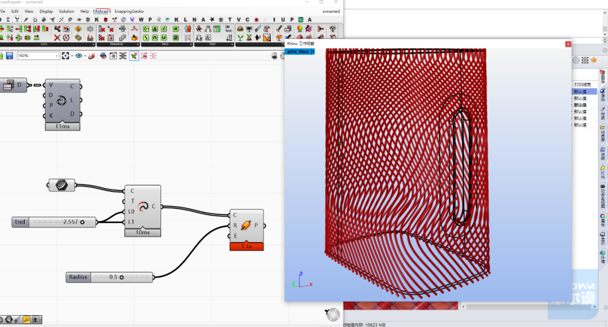Open the Display menu
The height and width of the screenshot is (327, 608).
coord(46,11)
